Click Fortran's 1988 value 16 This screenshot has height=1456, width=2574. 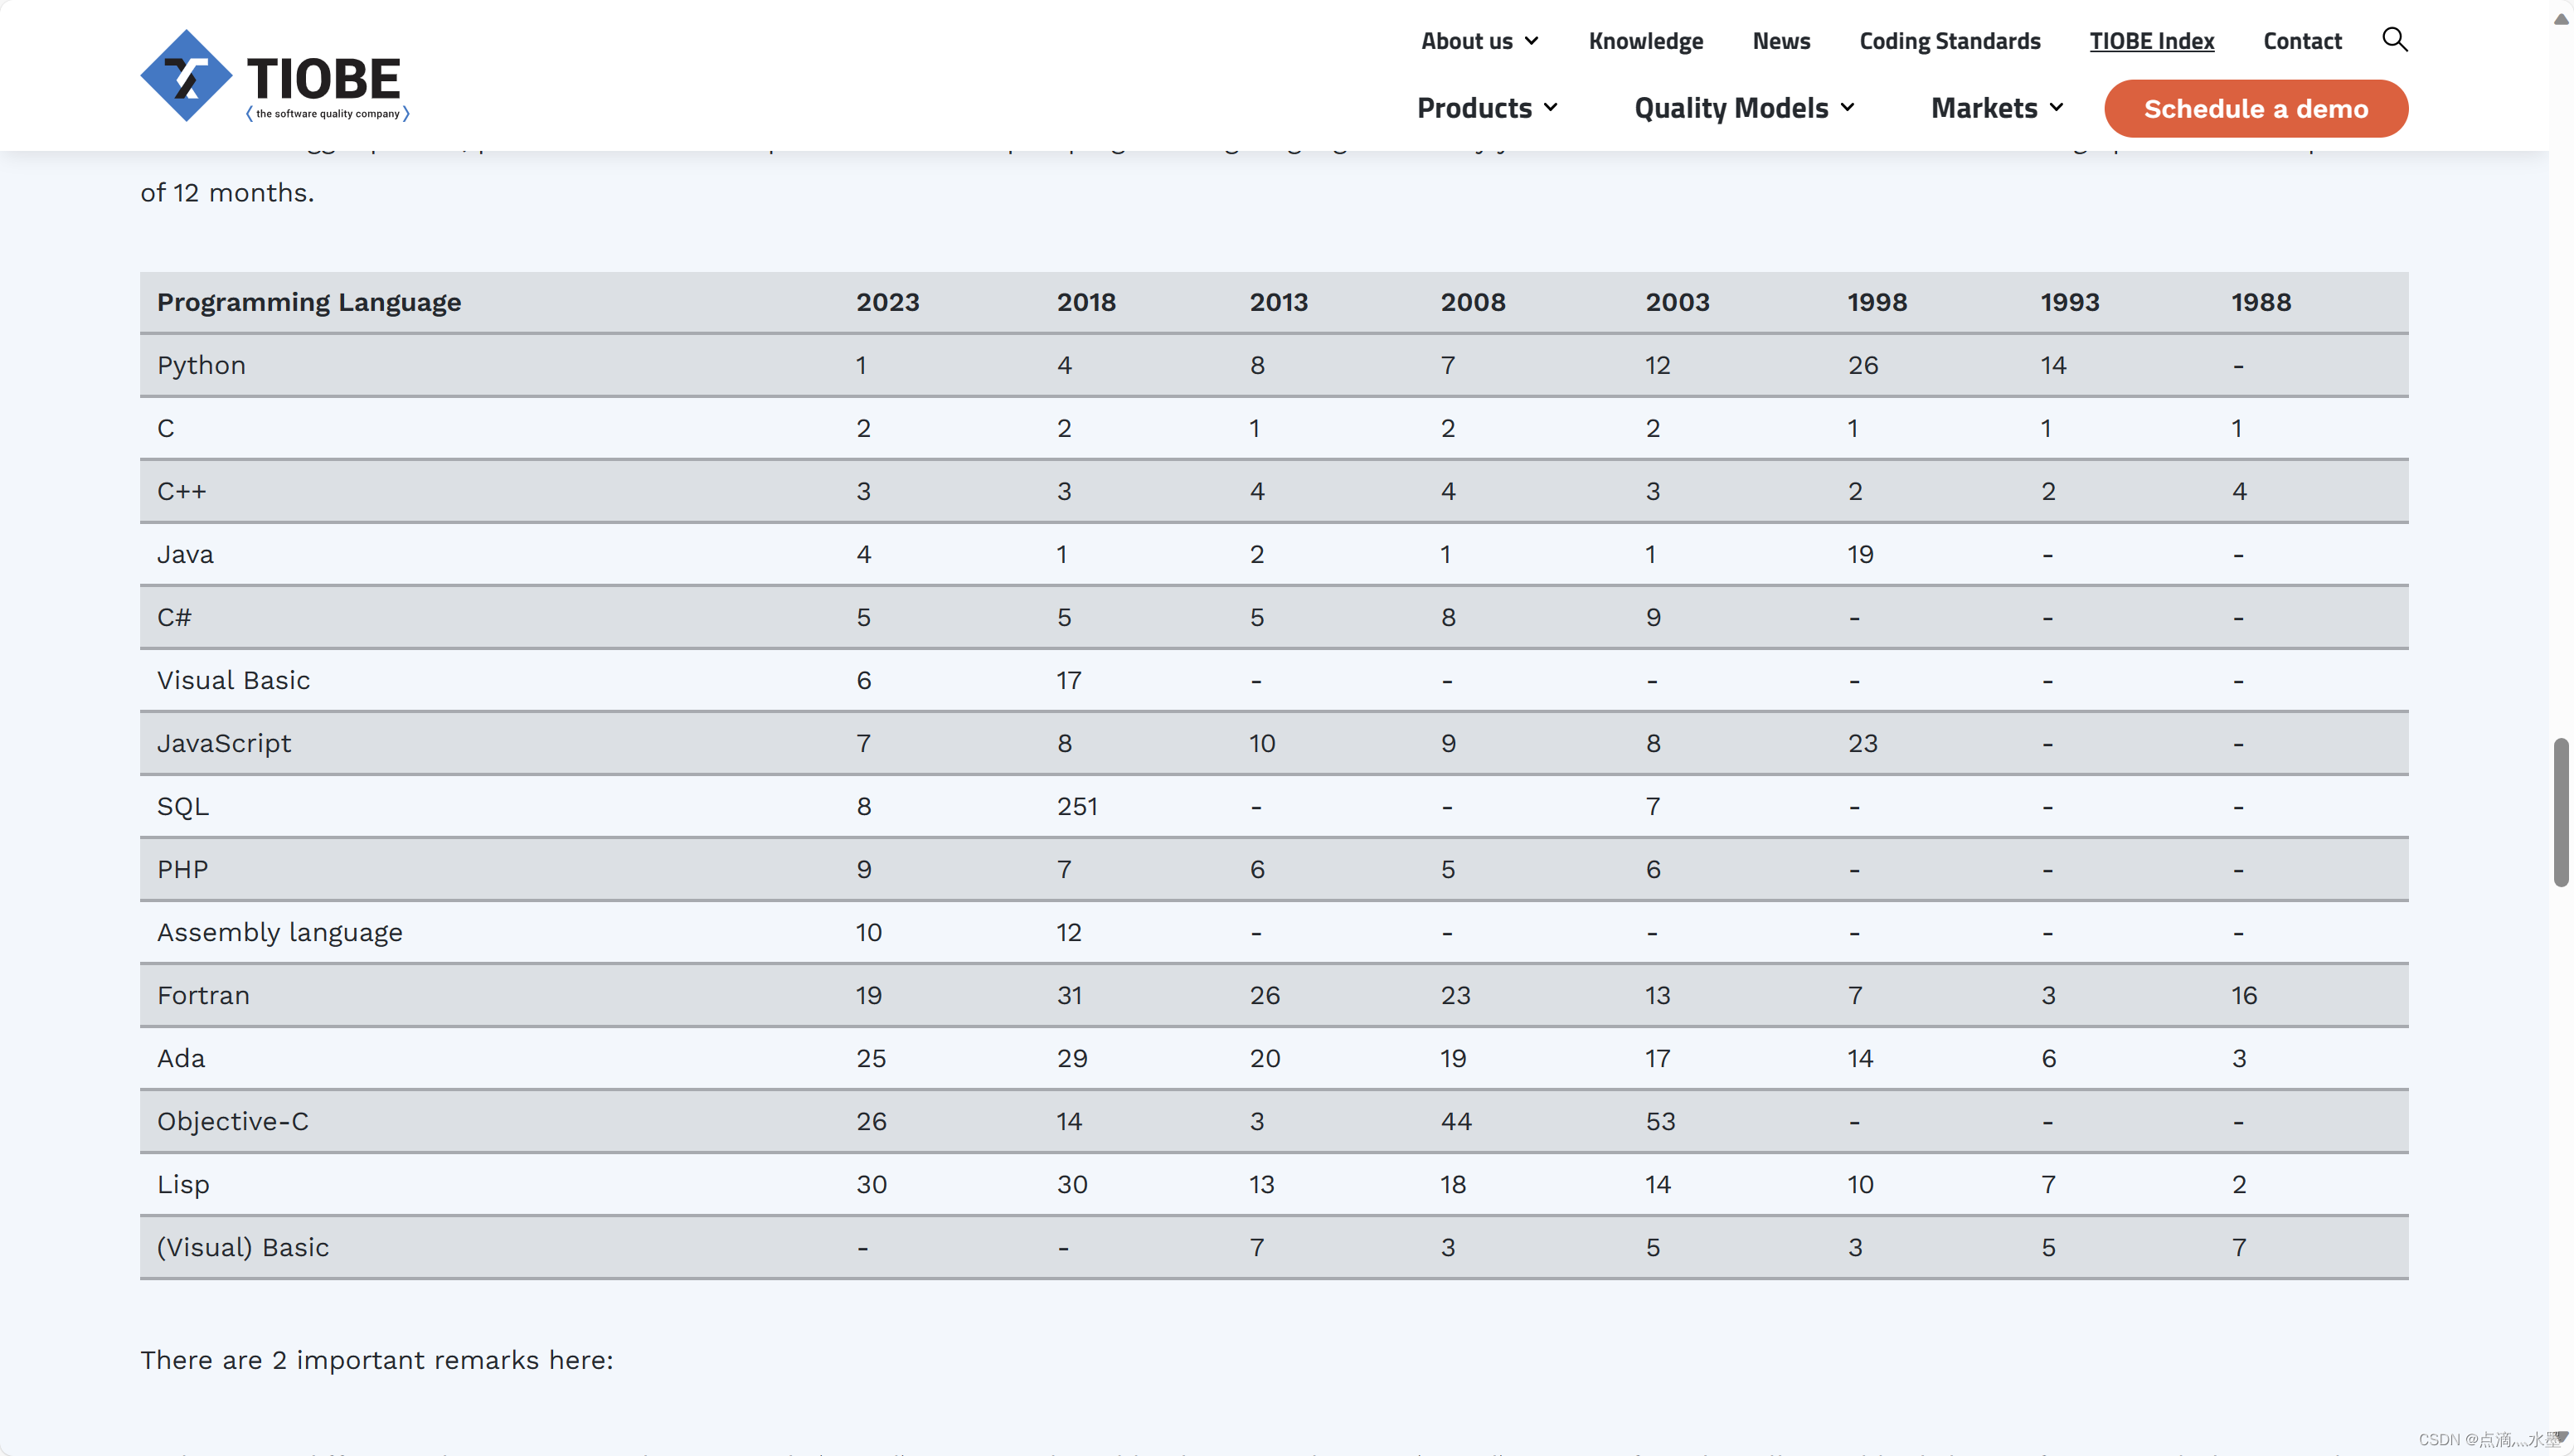(x=2244, y=995)
